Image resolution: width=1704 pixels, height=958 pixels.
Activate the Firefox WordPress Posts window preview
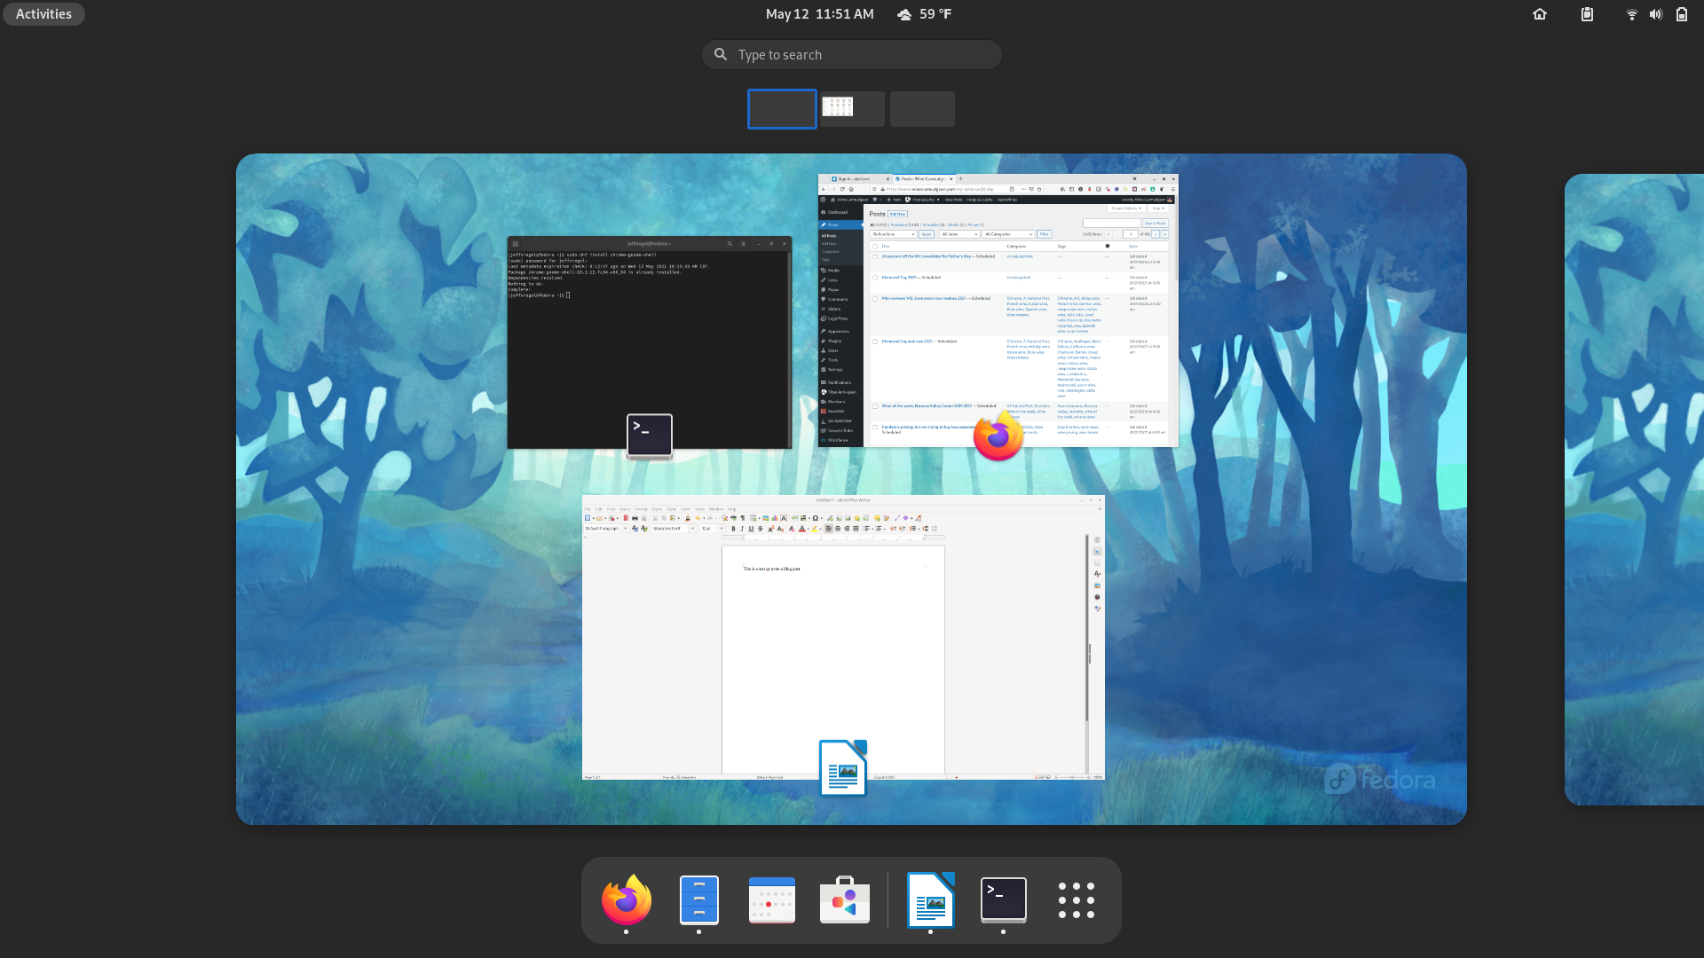coord(998,310)
